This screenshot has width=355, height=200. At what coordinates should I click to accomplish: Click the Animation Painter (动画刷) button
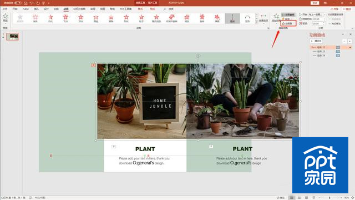click(x=288, y=23)
